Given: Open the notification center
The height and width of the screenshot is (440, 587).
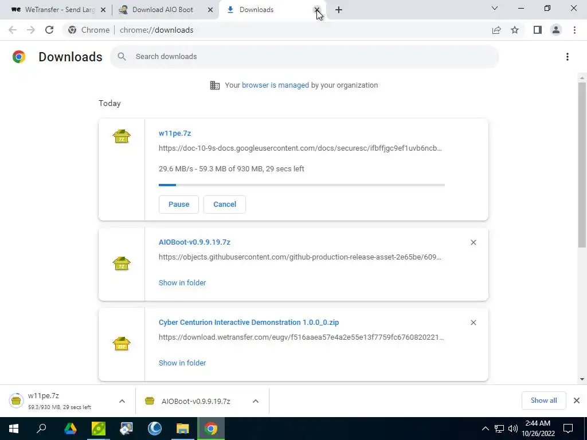Looking at the screenshot, I should tap(568, 429).
